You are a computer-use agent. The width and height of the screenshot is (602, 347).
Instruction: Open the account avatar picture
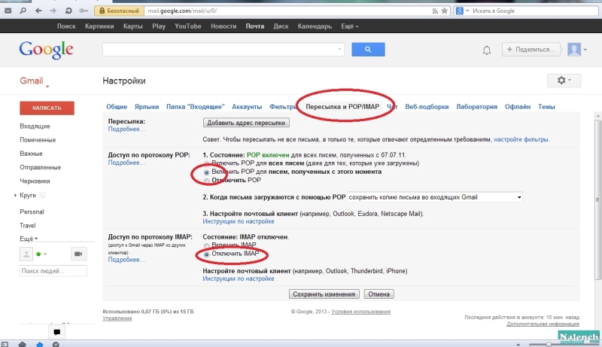coord(574,50)
